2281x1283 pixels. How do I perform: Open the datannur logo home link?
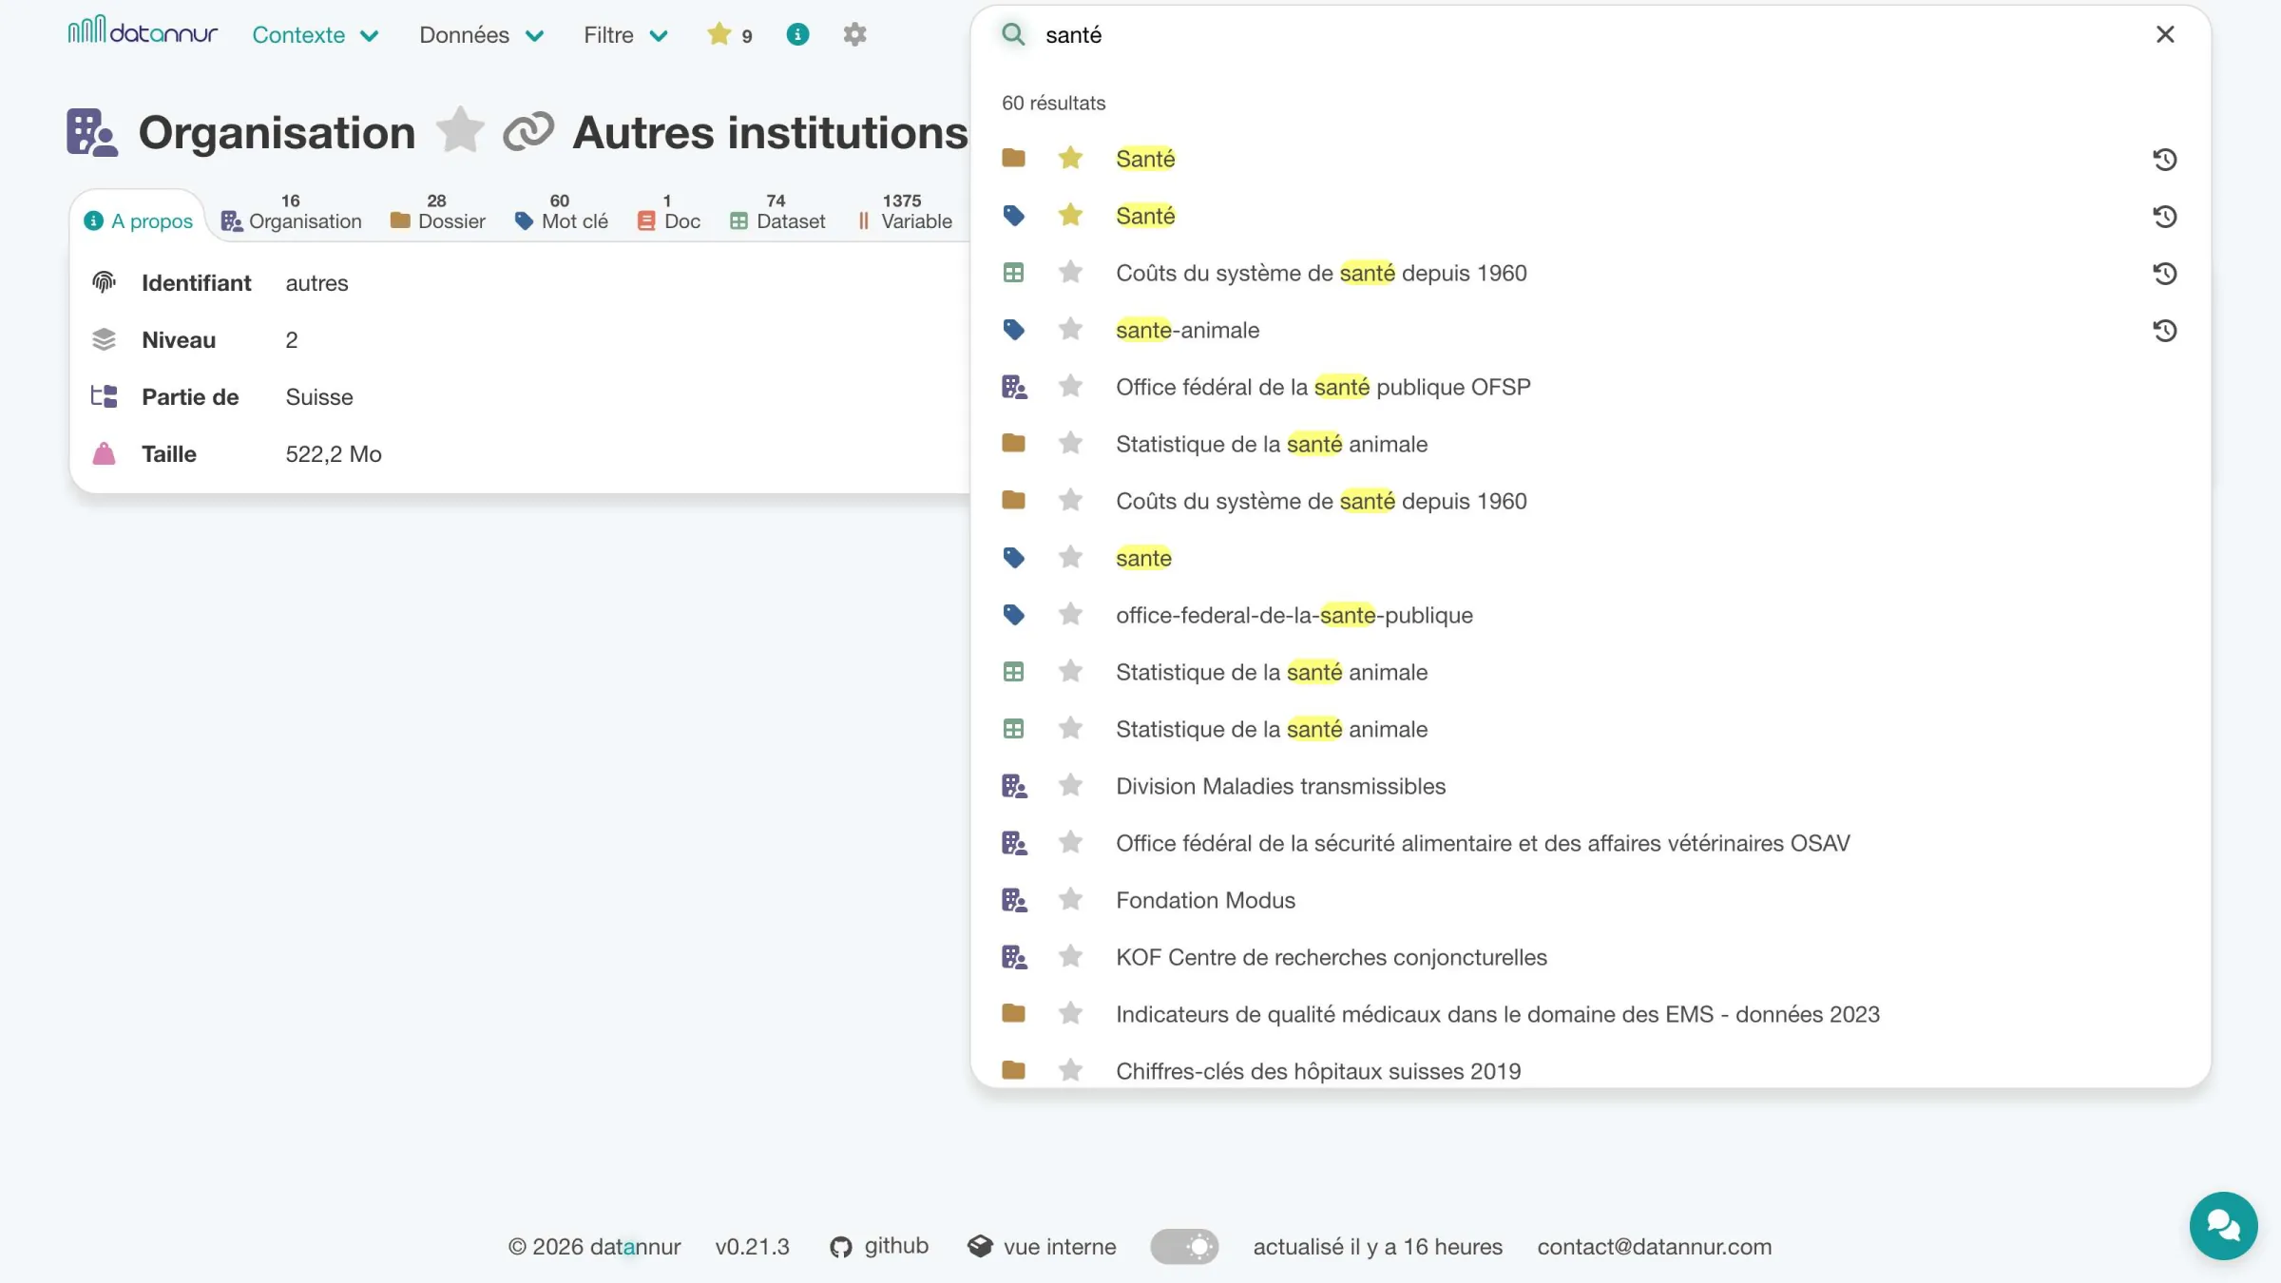(143, 32)
